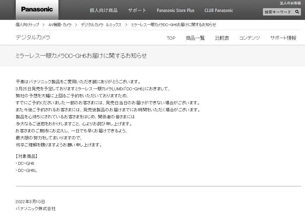Click the パナソニック株式会社 signature
Viewport: 305px width, 216px height.
point(36,209)
